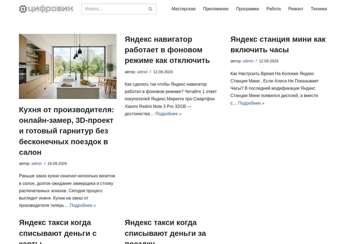Navigate to the Ремонт menu item

(296, 9)
